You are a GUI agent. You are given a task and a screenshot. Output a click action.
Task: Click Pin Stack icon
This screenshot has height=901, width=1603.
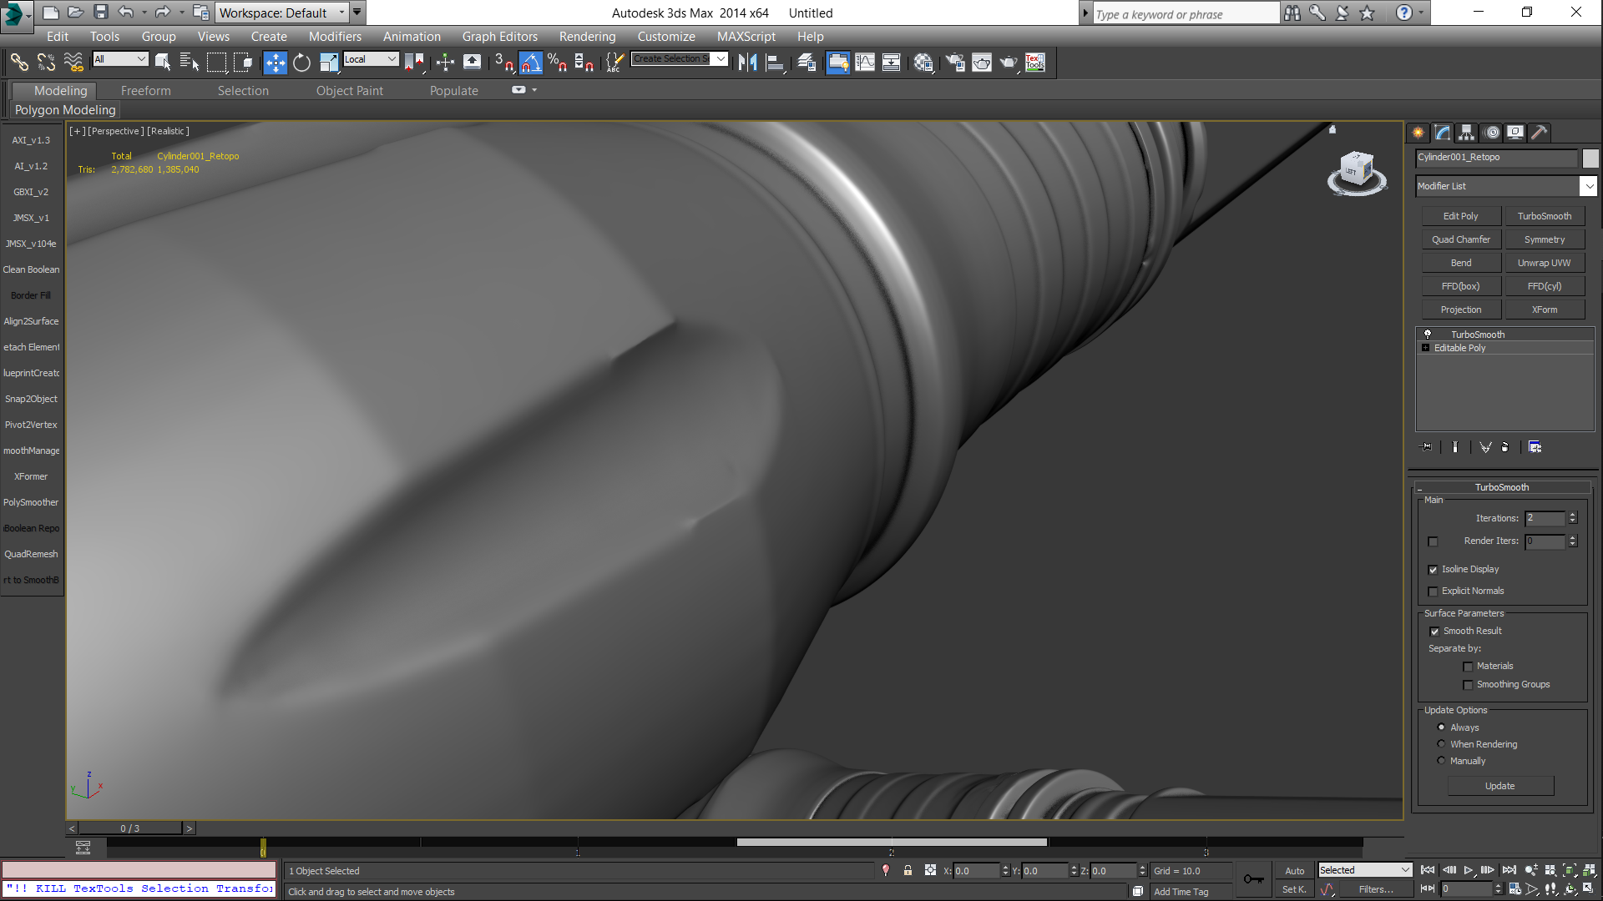tap(1427, 447)
